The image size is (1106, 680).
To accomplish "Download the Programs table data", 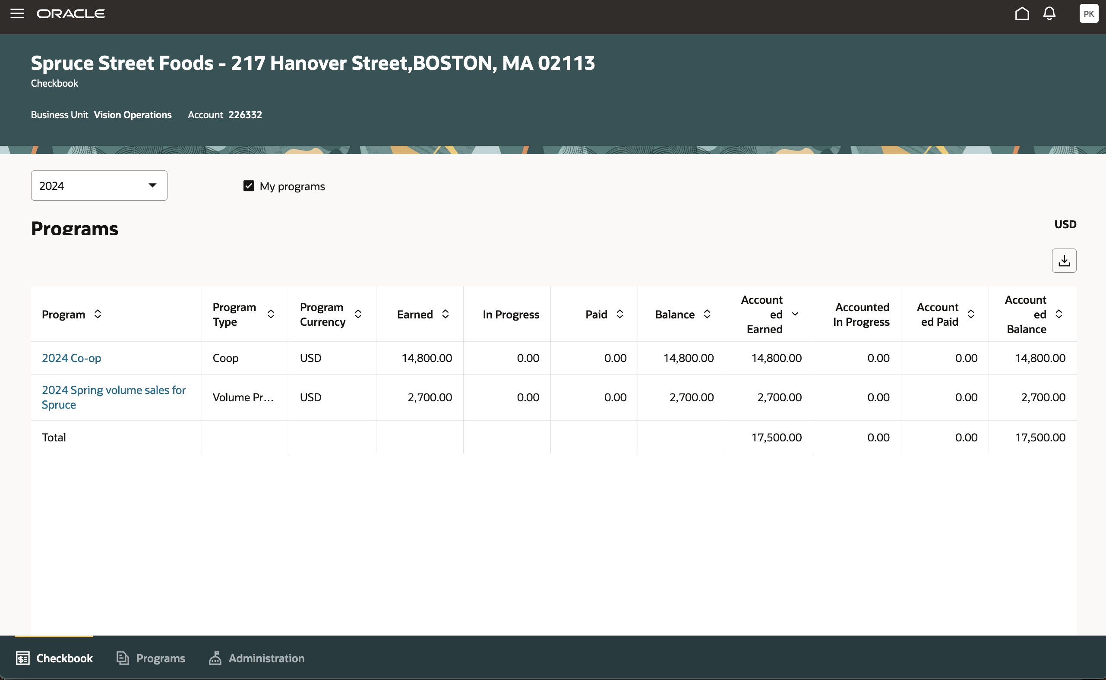I will (1064, 260).
